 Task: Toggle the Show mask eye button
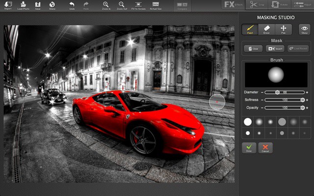point(305,29)
